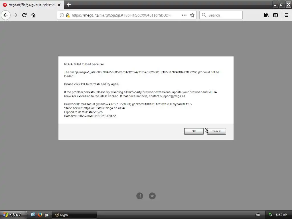Click the padlock connection warning icon
The height and width of the screenshot is (219, 292).
(x=68, y=15)
